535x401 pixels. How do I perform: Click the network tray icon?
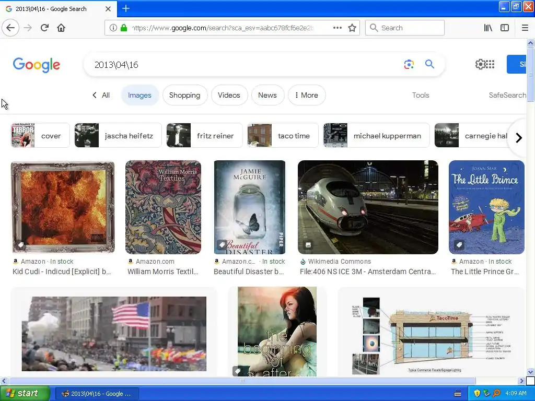tap(486, 393)
